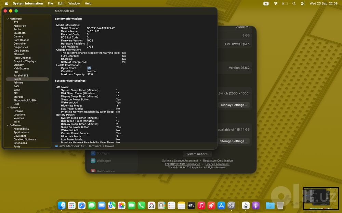Open the Edit menu
342x213 pixels.
[61, 3]
